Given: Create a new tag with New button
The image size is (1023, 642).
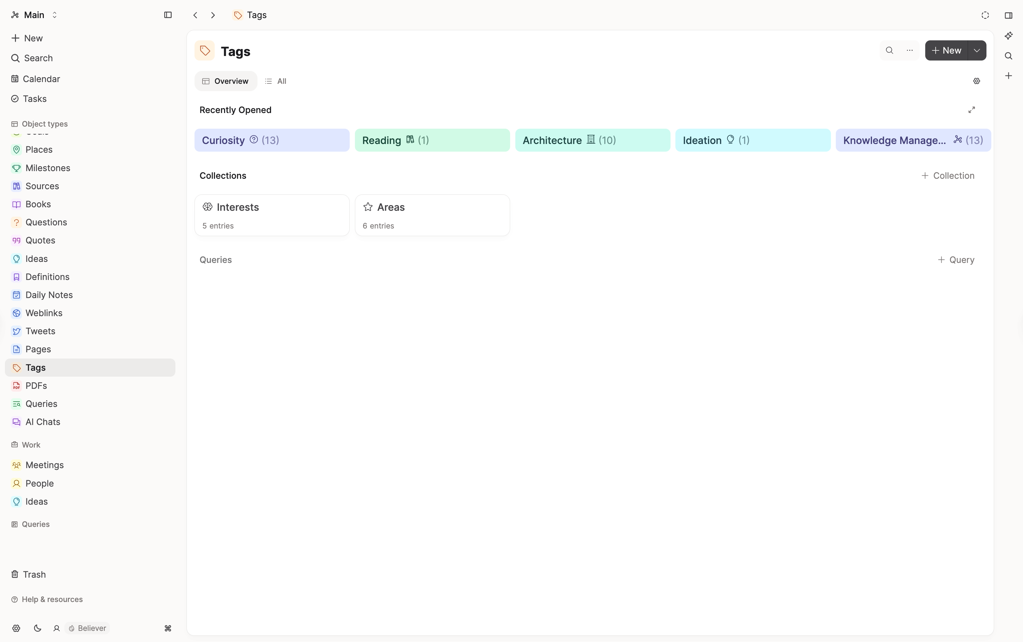Looking at the screenshot, I should coord(946,50).
